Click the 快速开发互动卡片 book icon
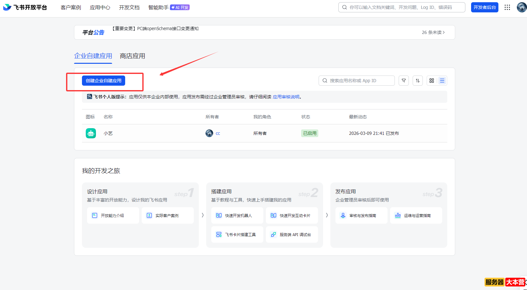 pos(274,215)
